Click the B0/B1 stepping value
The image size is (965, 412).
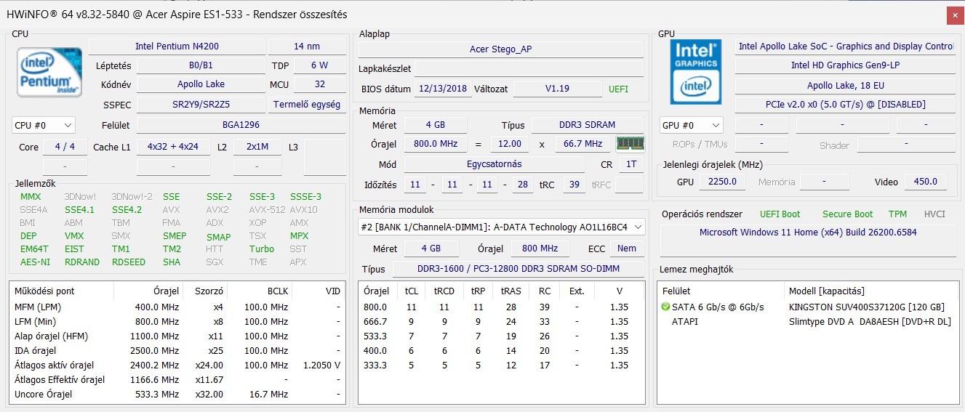(201, 65)
